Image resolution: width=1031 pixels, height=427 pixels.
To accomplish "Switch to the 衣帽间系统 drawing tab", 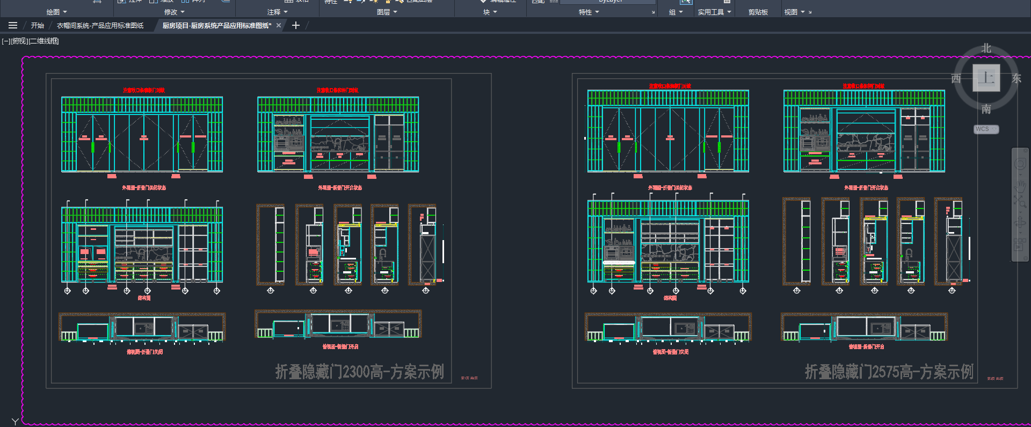I will pos(100,25).
